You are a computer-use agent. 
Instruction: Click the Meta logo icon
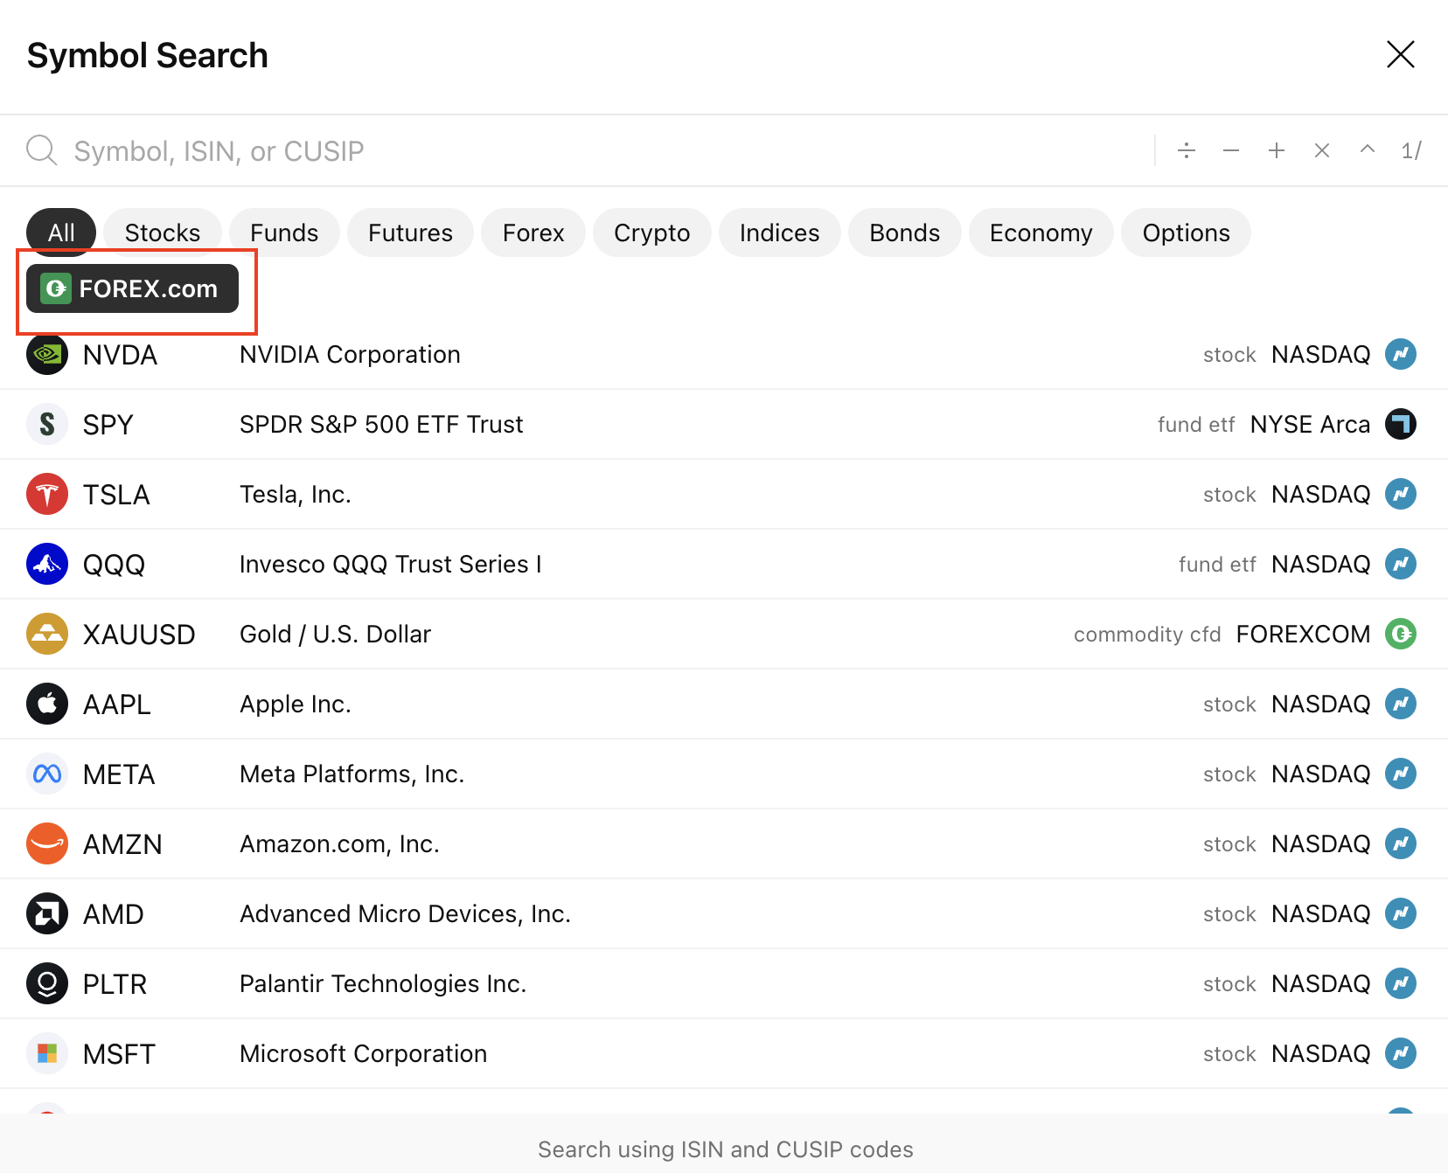pyautogui.click(x=47, y=774)
